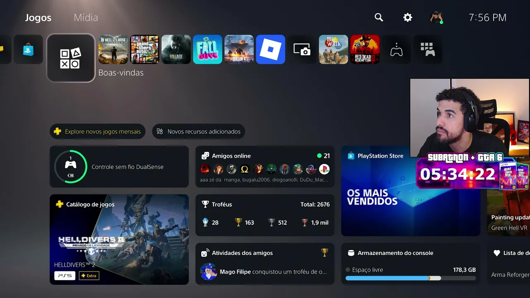530x298 pixels.
Task: Click the Amigos online friends icon
Action: [x=205, y=156]
